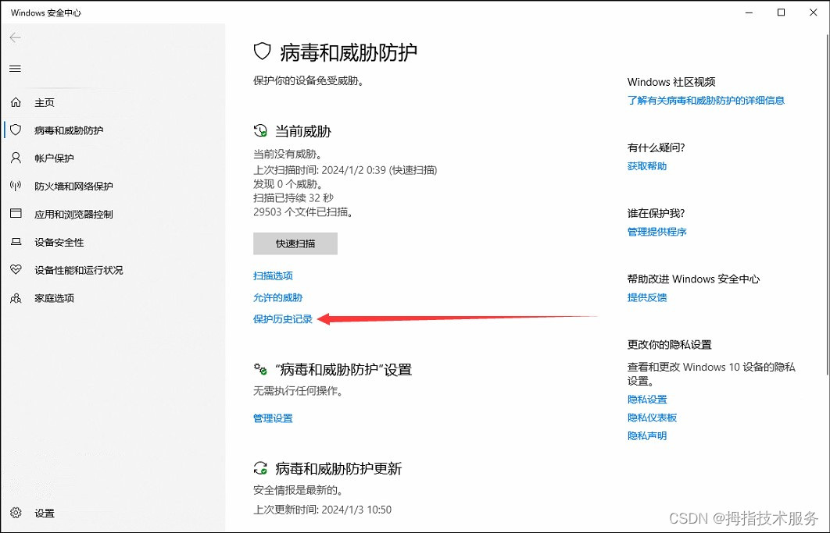Click the 管理设置 link
The height and width of the screenshot is (533, 830).
pos(273,418)
